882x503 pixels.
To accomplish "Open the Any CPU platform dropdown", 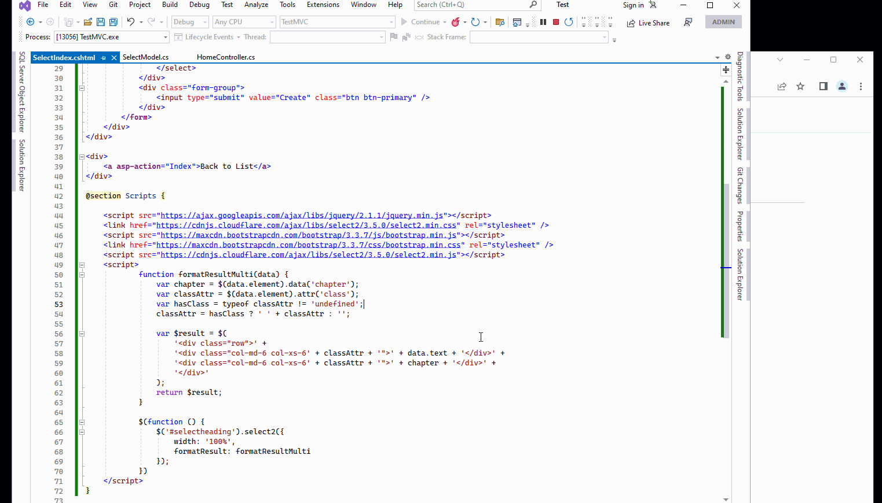I will [244, 22].
